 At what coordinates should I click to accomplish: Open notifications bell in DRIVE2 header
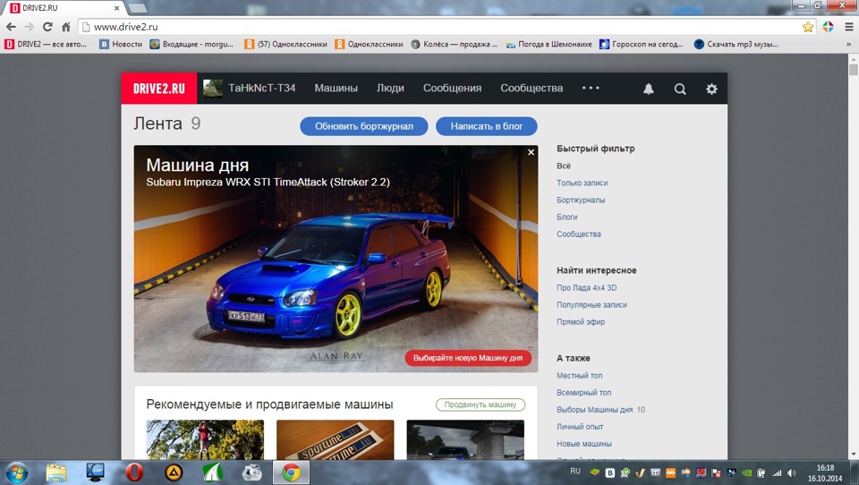coord(648,89)
